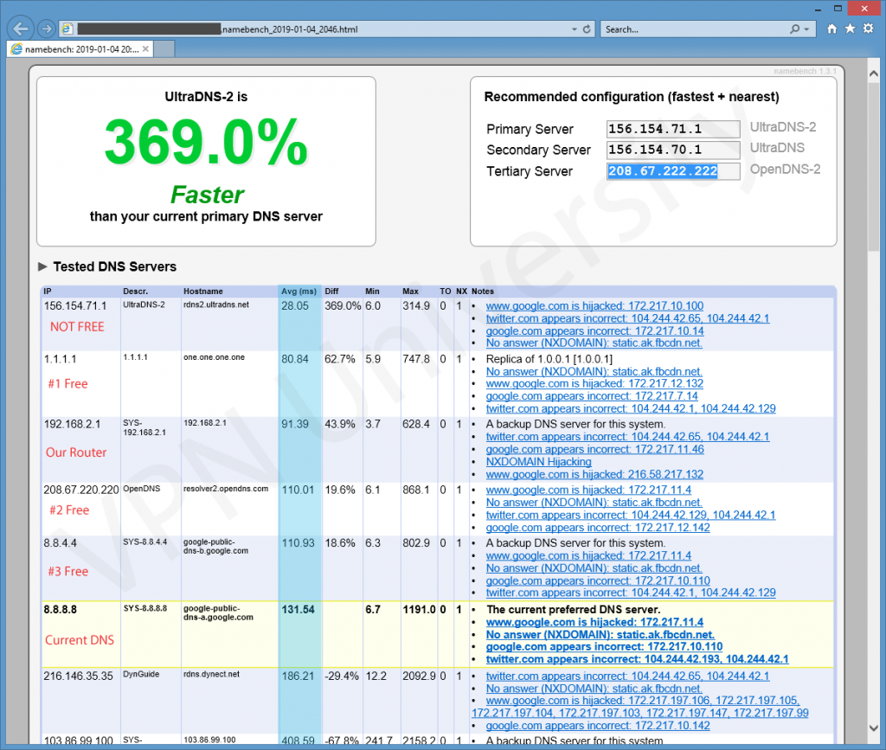Click the Notes column header

tap(483, 292)
